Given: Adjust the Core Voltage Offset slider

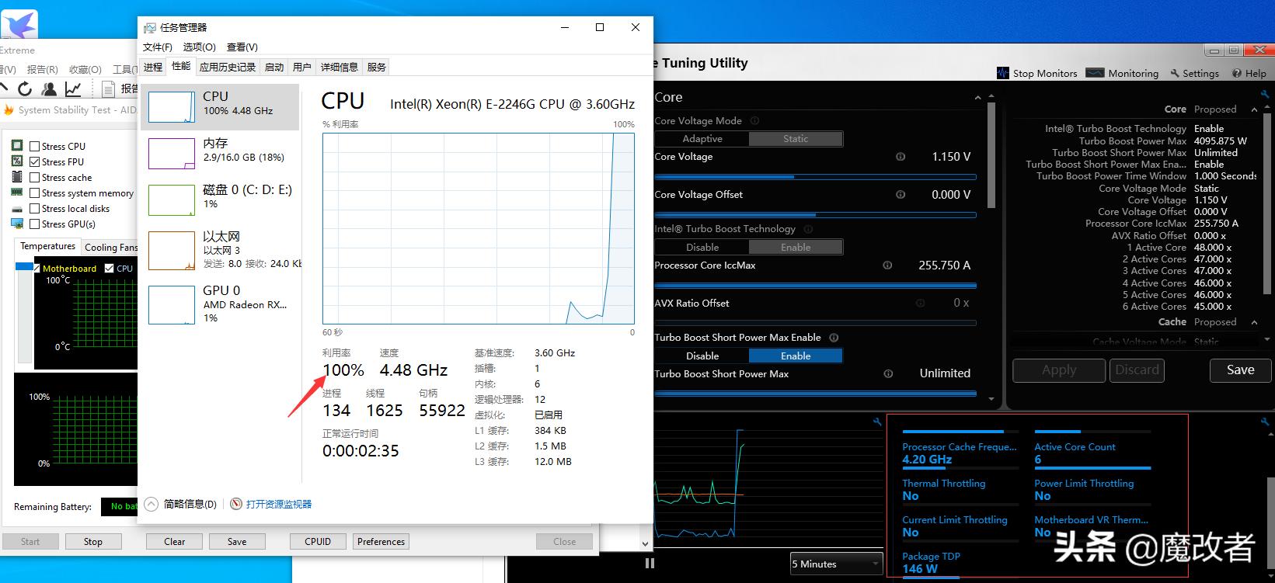Looking at the screenshot, I should [816, 215].
